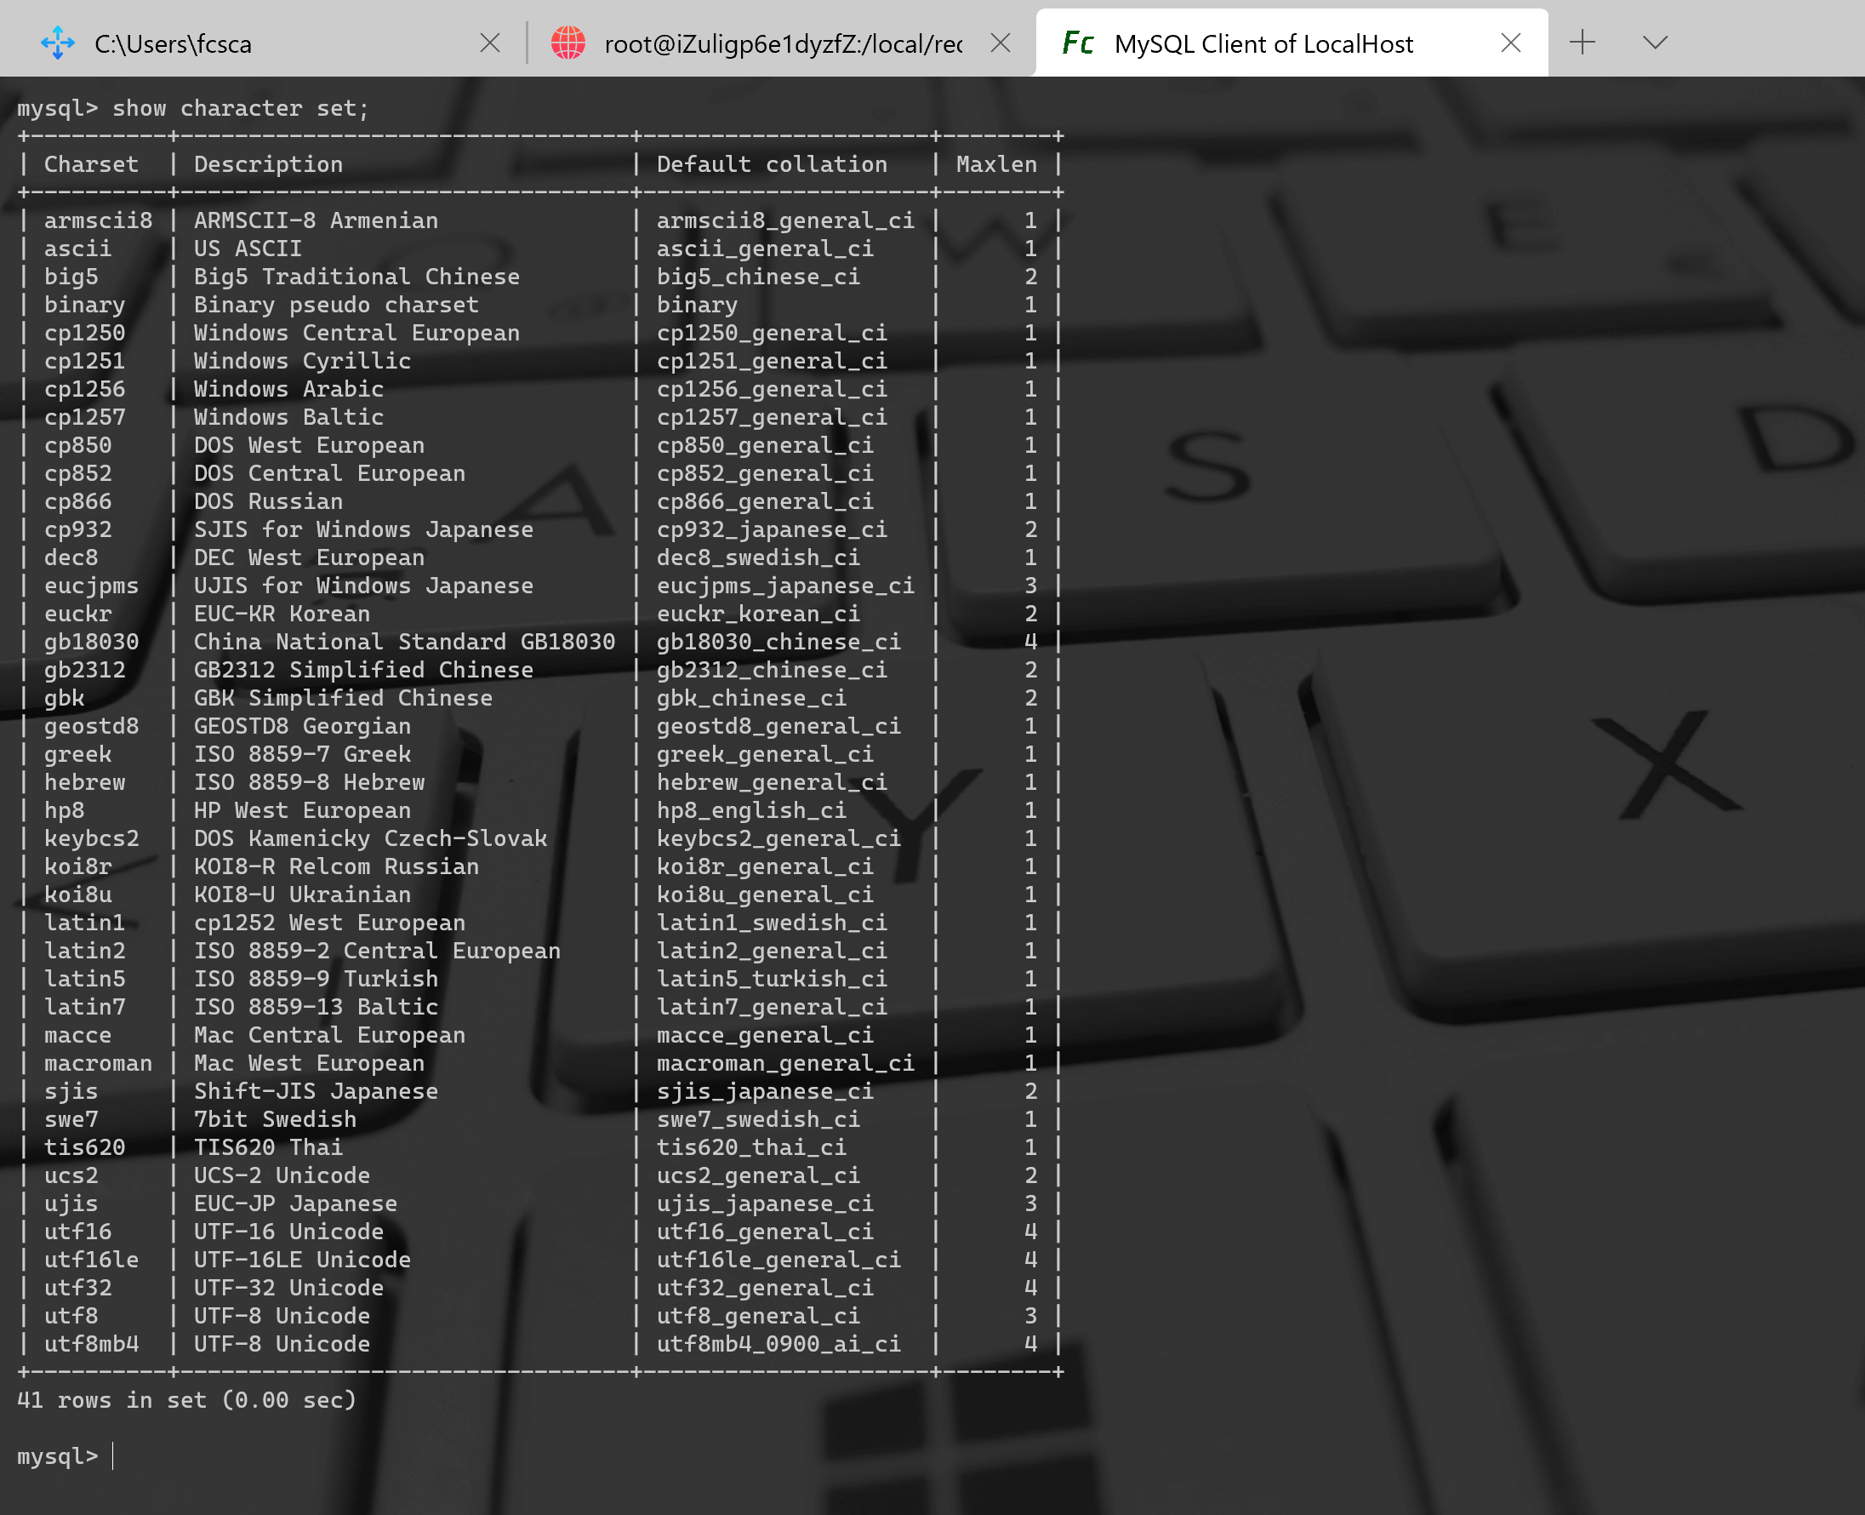Screen dimensions: 1865x1515
Task: Switch to the C:\Users\fcsca tab
Action: click(173, 43)
